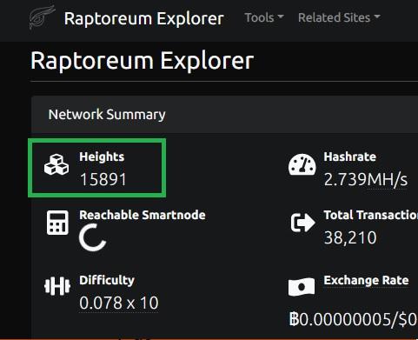Image resolution: width=418 pixels, height=340 pixels.
Task: Click the Reachable Smartnode label
Action: click(143, 215)
